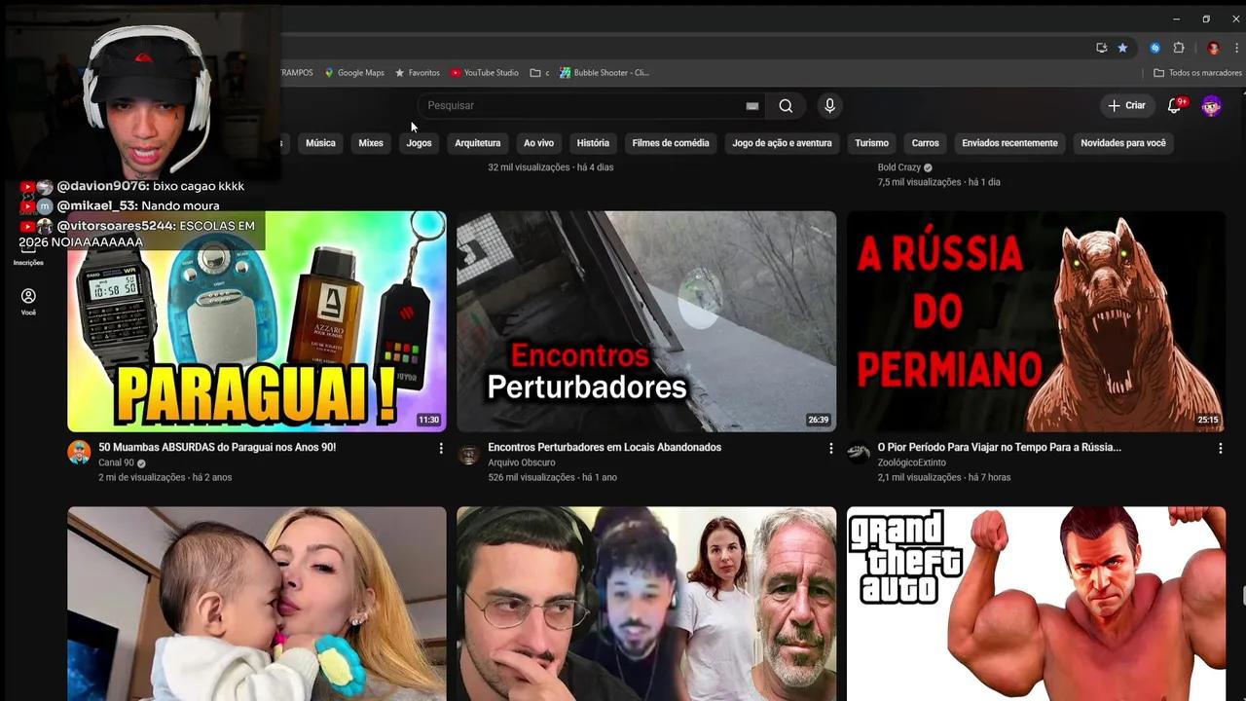Play the A Rússia do Permiano thumbnail
Viewport: 1246px width, 701px height.
(x=1036, y=320)
